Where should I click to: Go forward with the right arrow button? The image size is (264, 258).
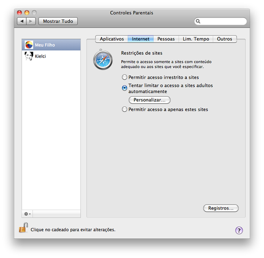click(31, 21)
